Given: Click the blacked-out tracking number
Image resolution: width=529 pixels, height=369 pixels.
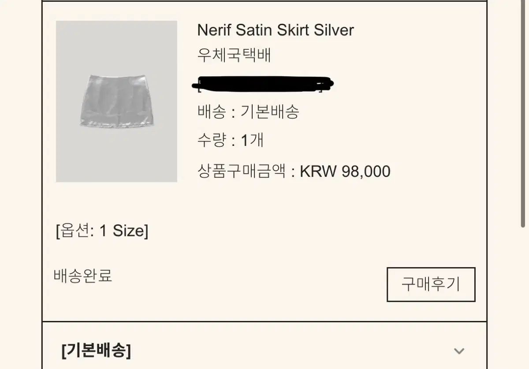Looking at the screenshot, I should point(263,84).
